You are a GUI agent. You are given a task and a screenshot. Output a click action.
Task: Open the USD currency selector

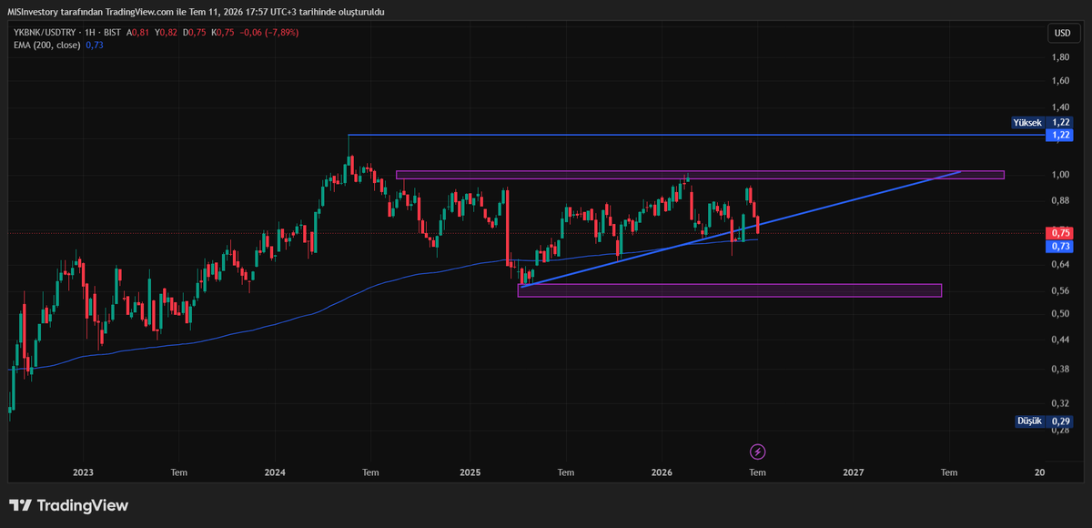pyautogui.click(x=1062, y=33)
